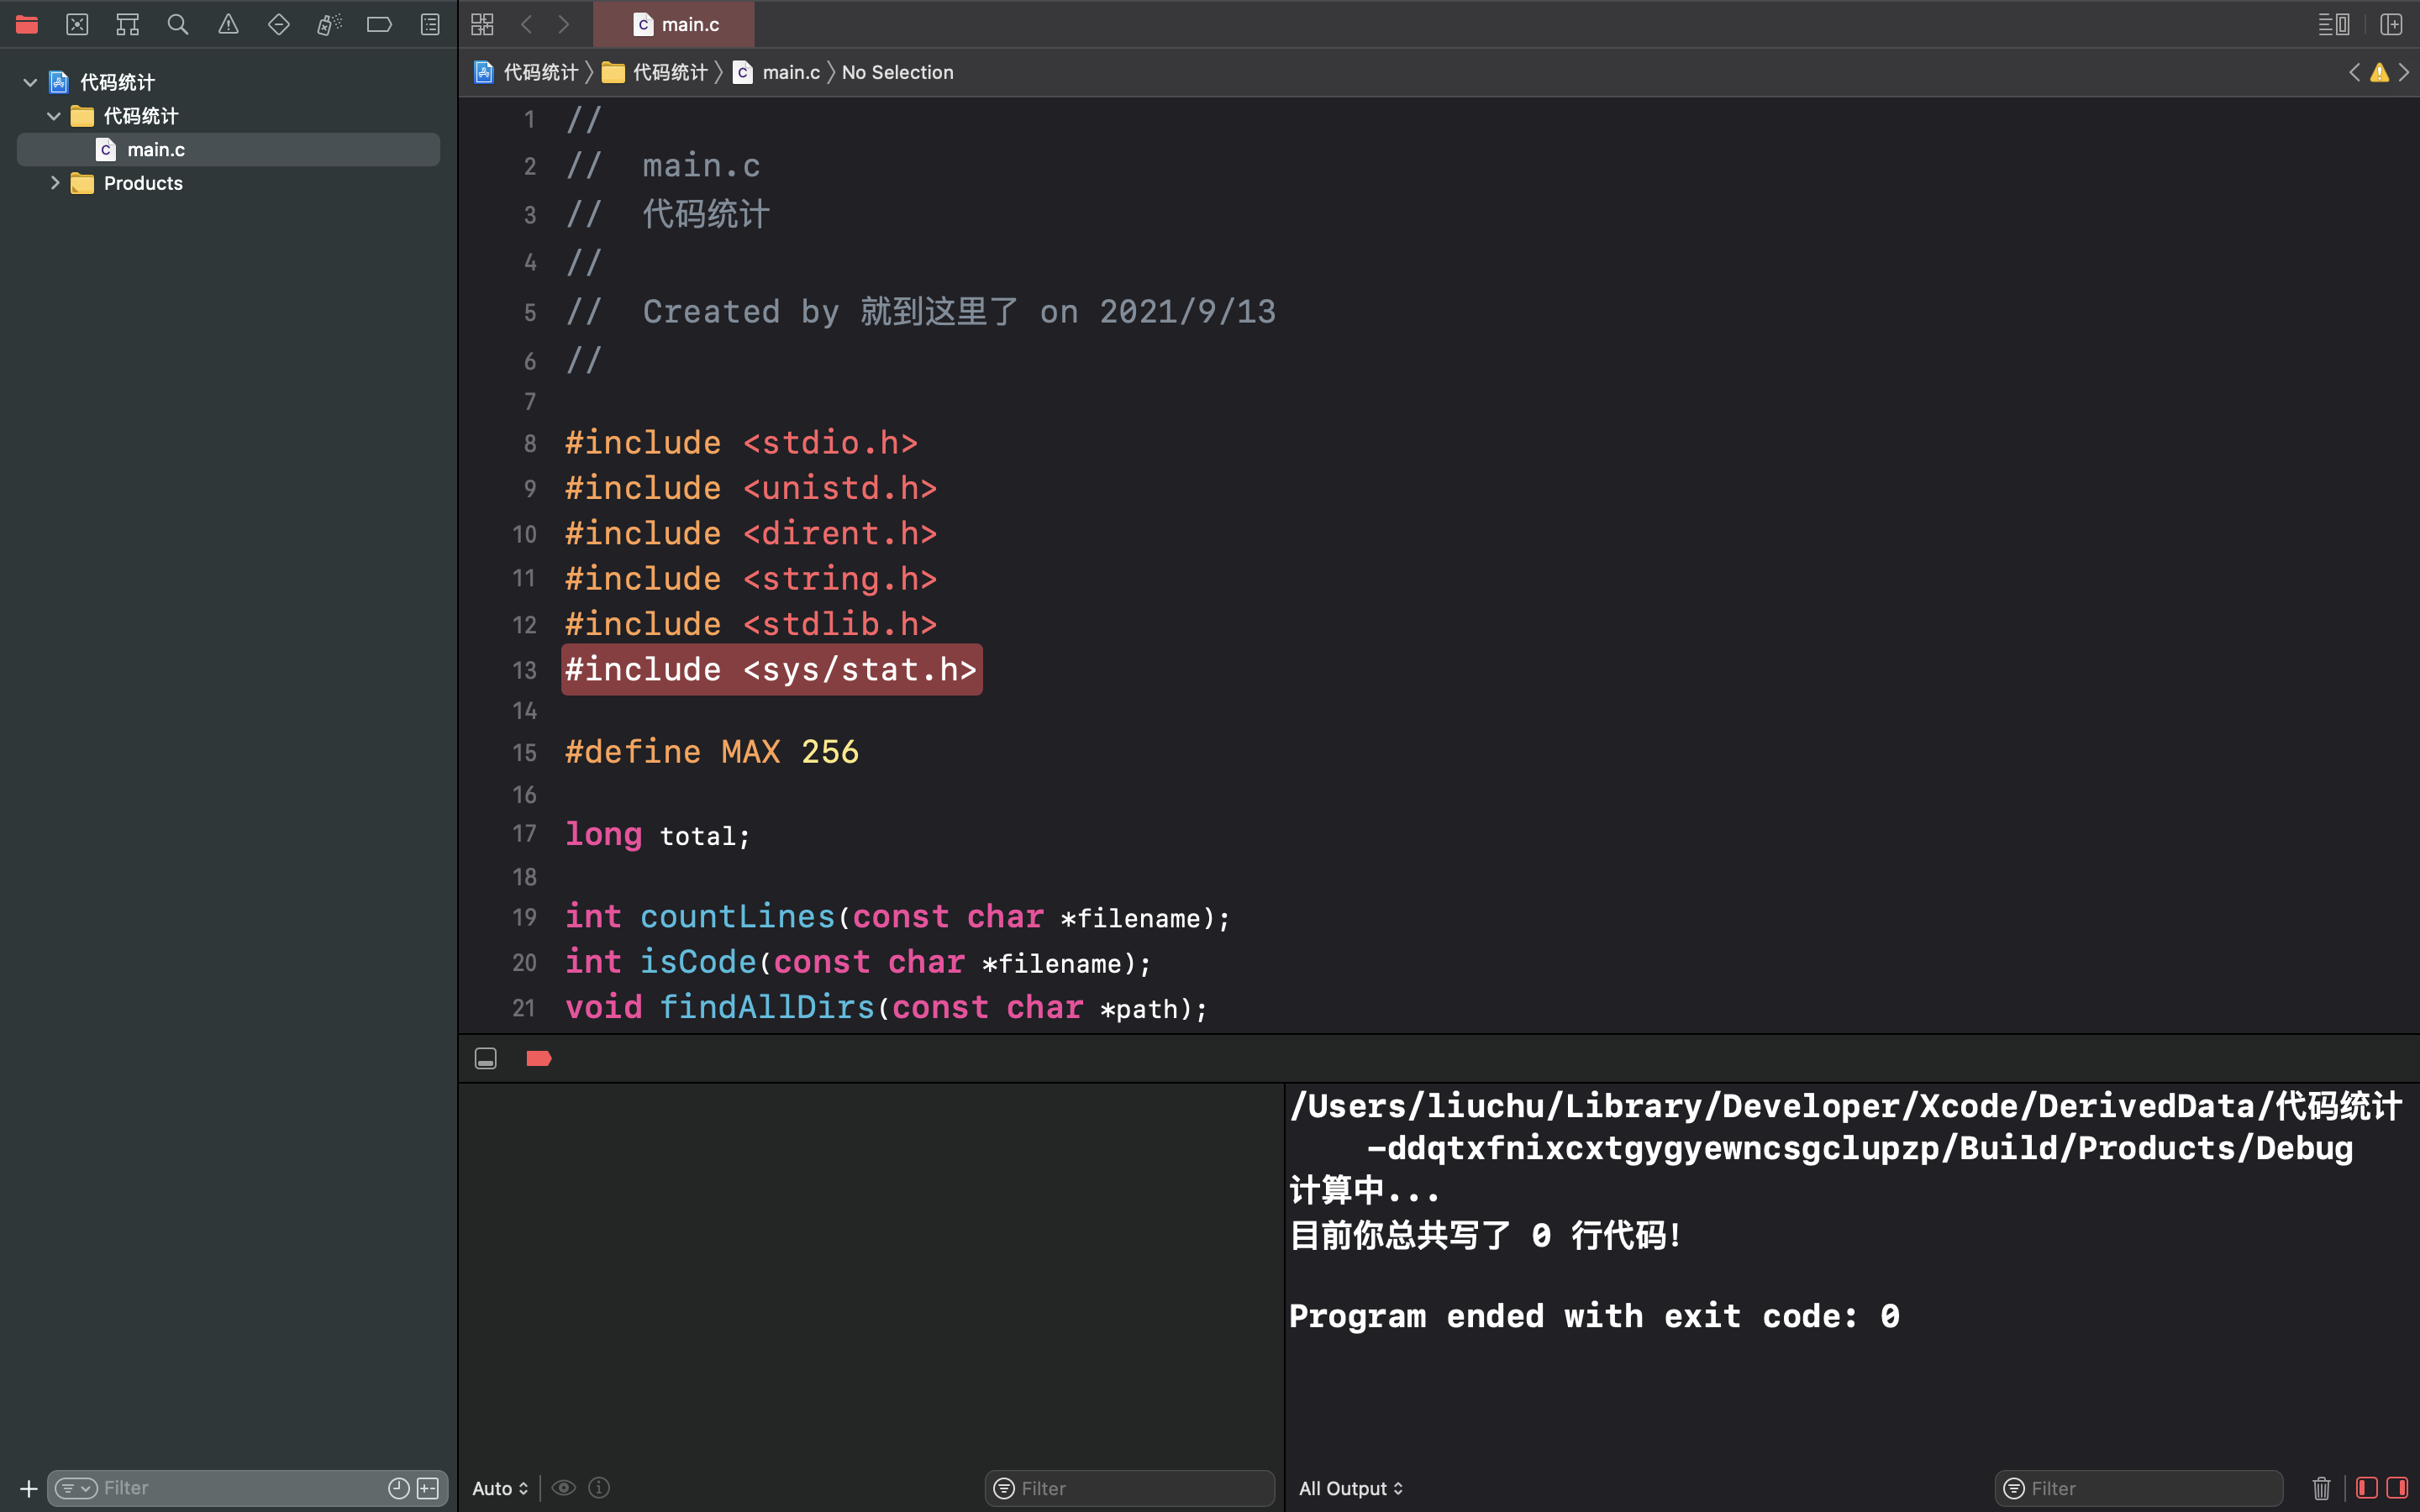Click the variables view Filter field
Image resolution: width=2420 pixels, height=1512 pixels.
[1130, 1488]
